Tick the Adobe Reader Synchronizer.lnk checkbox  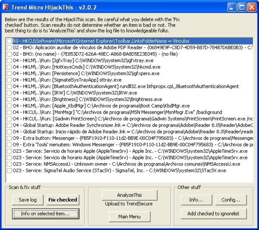[x=9, y=125]
